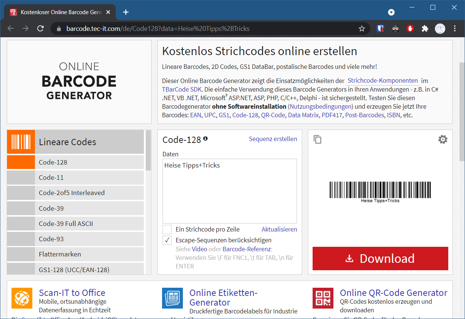Screen dimensions: 465x319
Task: Click the Post-Barcodes link
Action: tap(365, 115)
